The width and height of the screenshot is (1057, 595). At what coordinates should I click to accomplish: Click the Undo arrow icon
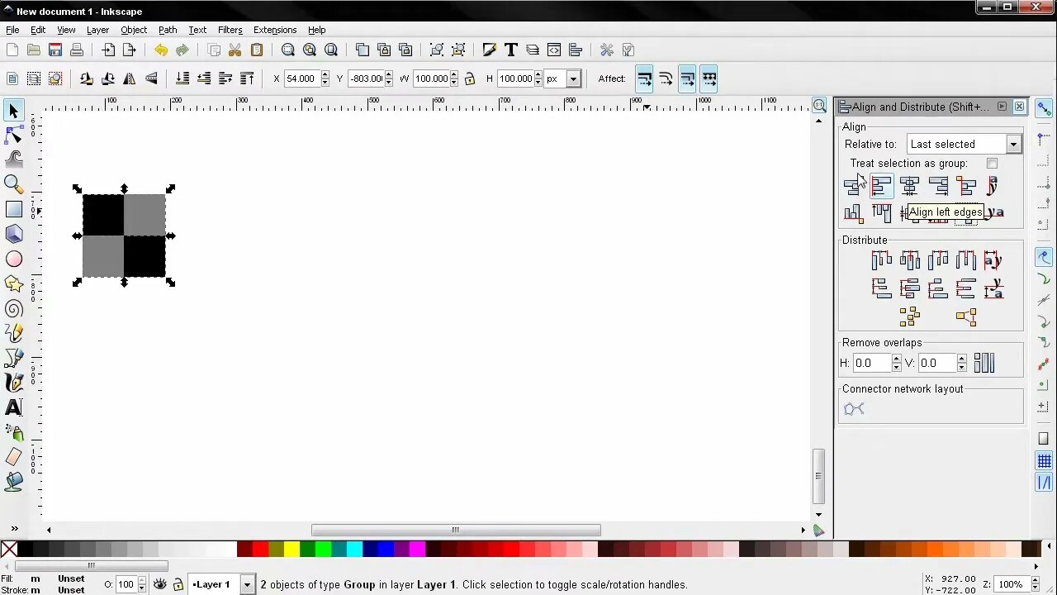pyautogui.click(x=161, y=50)
